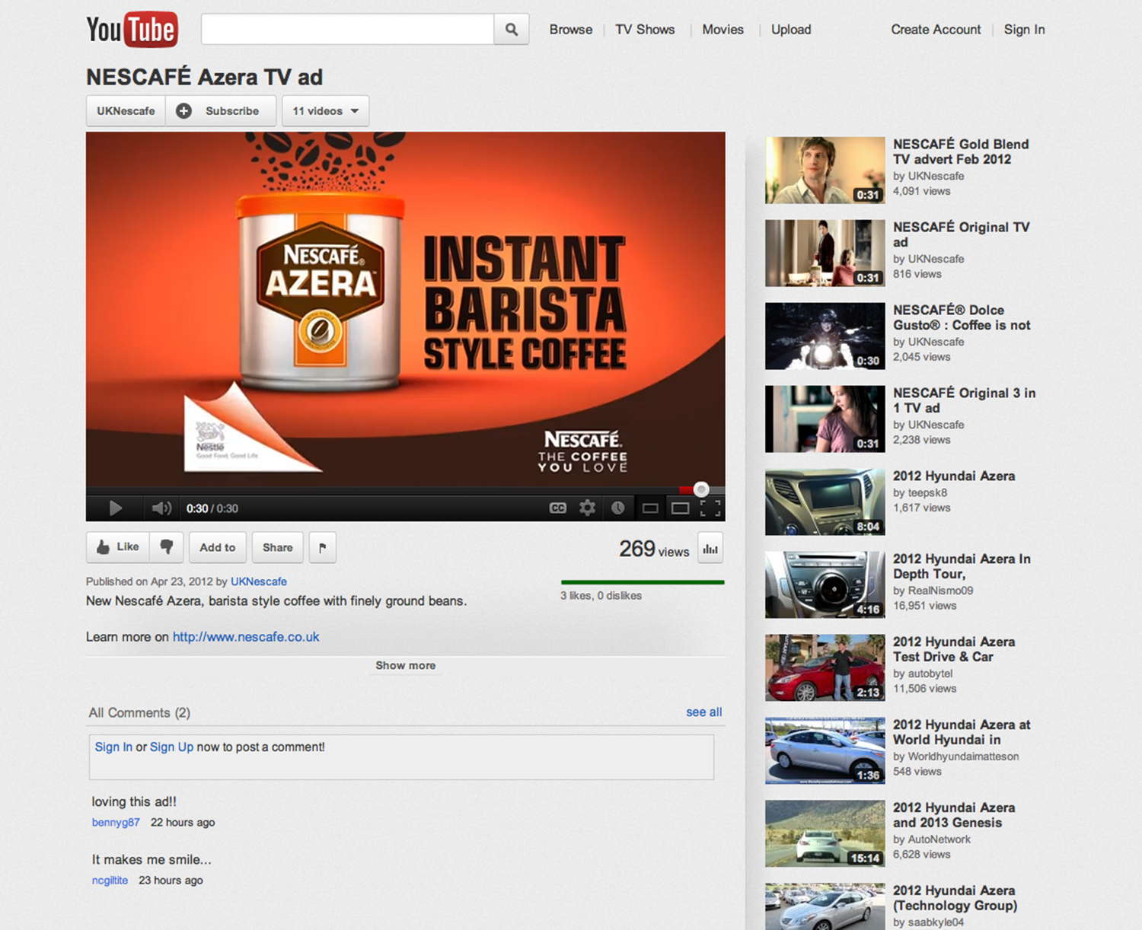Mute the video volume

pos(161,508)
